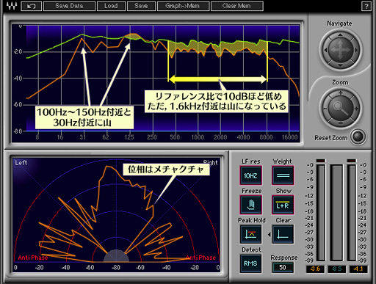This screenshot has width=376, height=284.
Task: Click the Graph->Mem button
Action: [183, 6]
